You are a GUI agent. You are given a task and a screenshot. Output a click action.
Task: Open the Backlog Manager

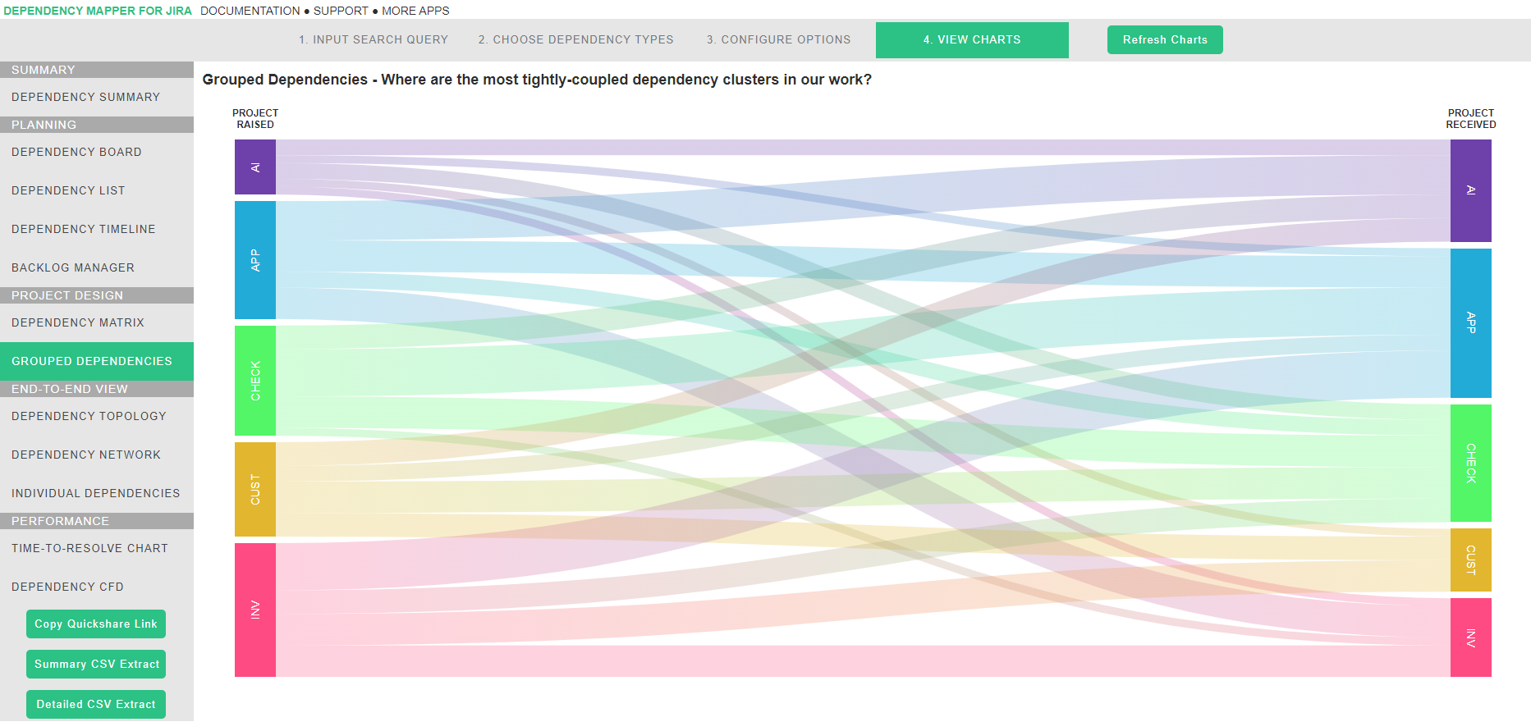tap(97, 267)
